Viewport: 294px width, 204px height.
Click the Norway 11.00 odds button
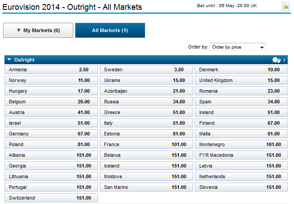point(50,81)
